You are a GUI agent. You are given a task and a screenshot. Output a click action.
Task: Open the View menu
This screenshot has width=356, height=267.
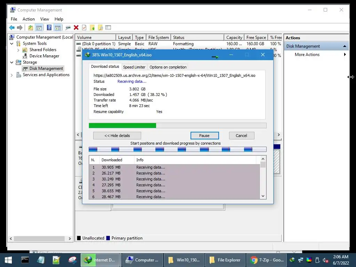44,19
